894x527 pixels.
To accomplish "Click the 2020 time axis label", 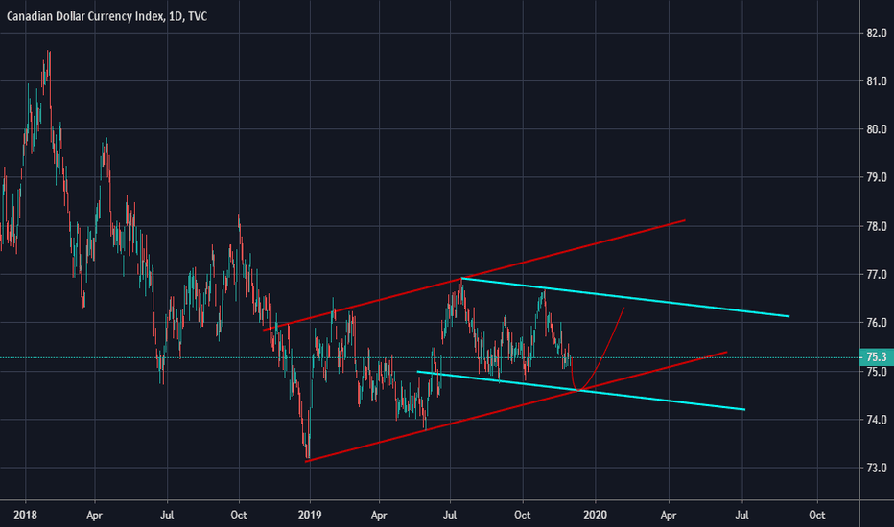I will [x=596, y=516].
